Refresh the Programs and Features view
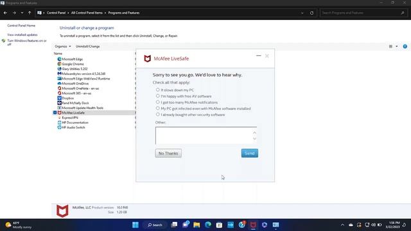The height and width of the screenshot is (231, 411). (311, 13)
